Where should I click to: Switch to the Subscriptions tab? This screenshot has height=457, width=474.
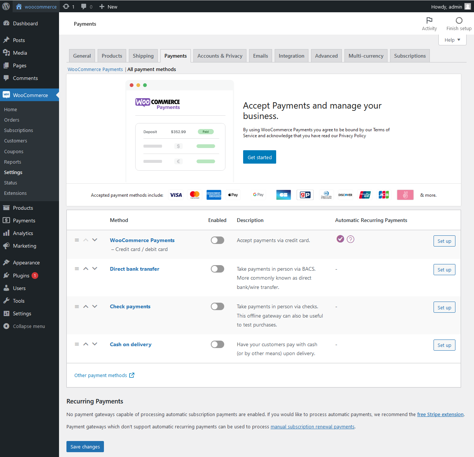[x=410, y=56]
